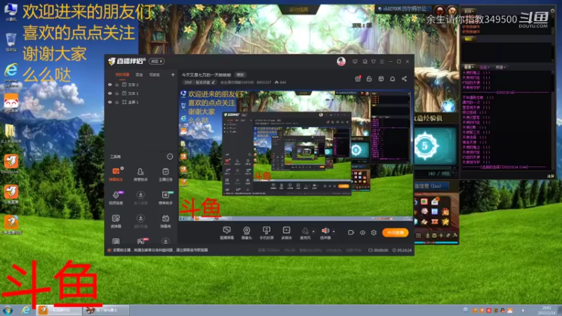Open the bell notifications icon
562x316 pixels.
pos(393,79)
